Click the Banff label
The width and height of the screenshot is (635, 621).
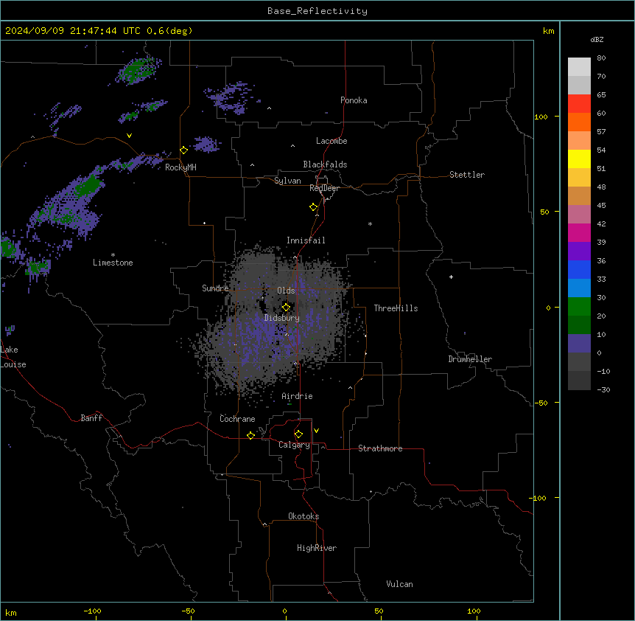91,418
